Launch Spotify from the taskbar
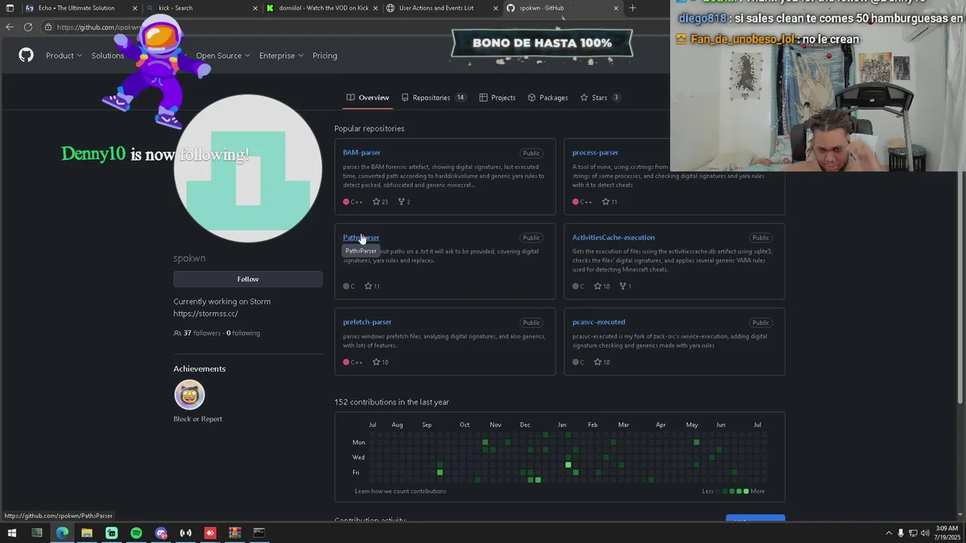 tap(136, 533)
